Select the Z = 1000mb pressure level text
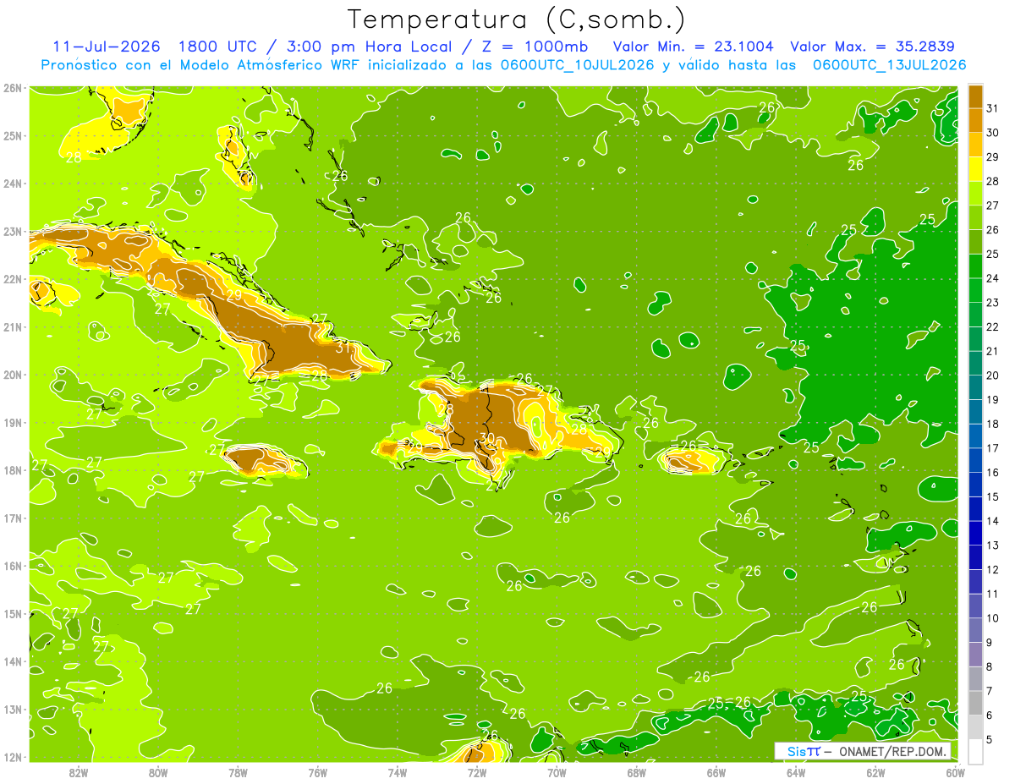This screenshot has height=784, width=1015. click(534, 47)
